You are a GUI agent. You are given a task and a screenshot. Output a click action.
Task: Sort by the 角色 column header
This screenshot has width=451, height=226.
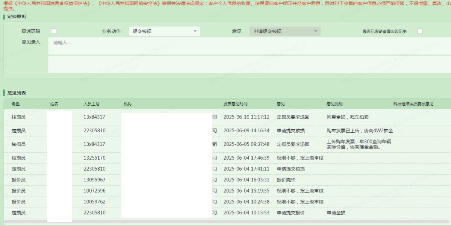click(x=15, y=104)
